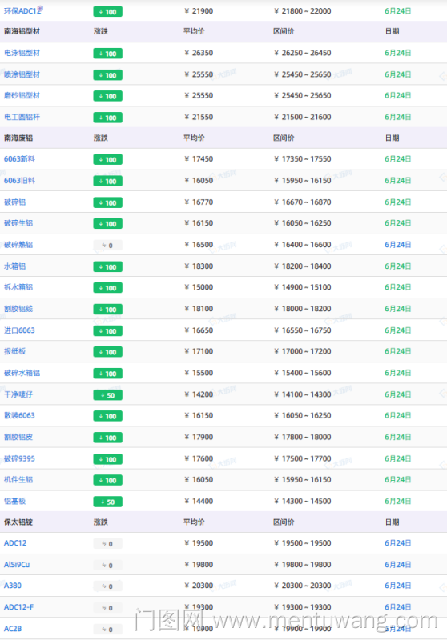Open the 进口6063 link
Viewport: 447px width, 640px height.
(19, 330)
